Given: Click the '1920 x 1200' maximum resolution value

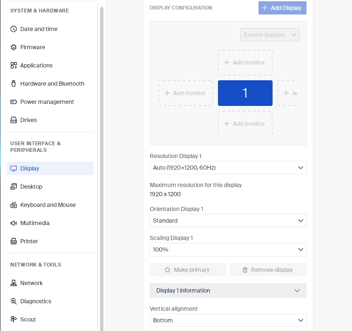Looking at the screenshot, I should [x=165, y=194].
